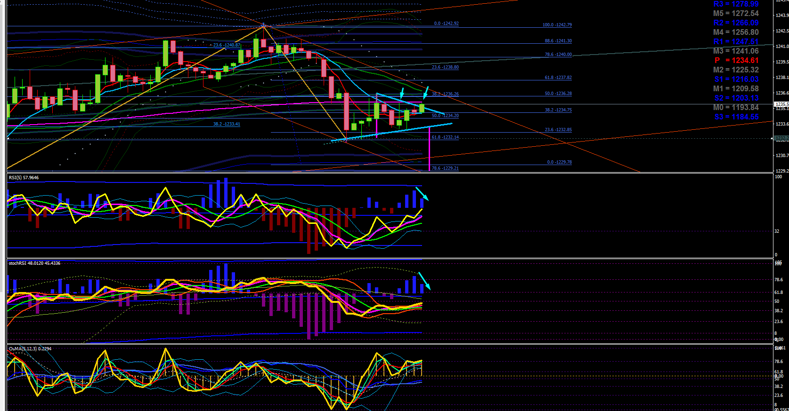This screenshot has width=789, height=411.
Task: Select the stochRSI 48.0120 45.4336 indicator label
Action: pos(34,263)
